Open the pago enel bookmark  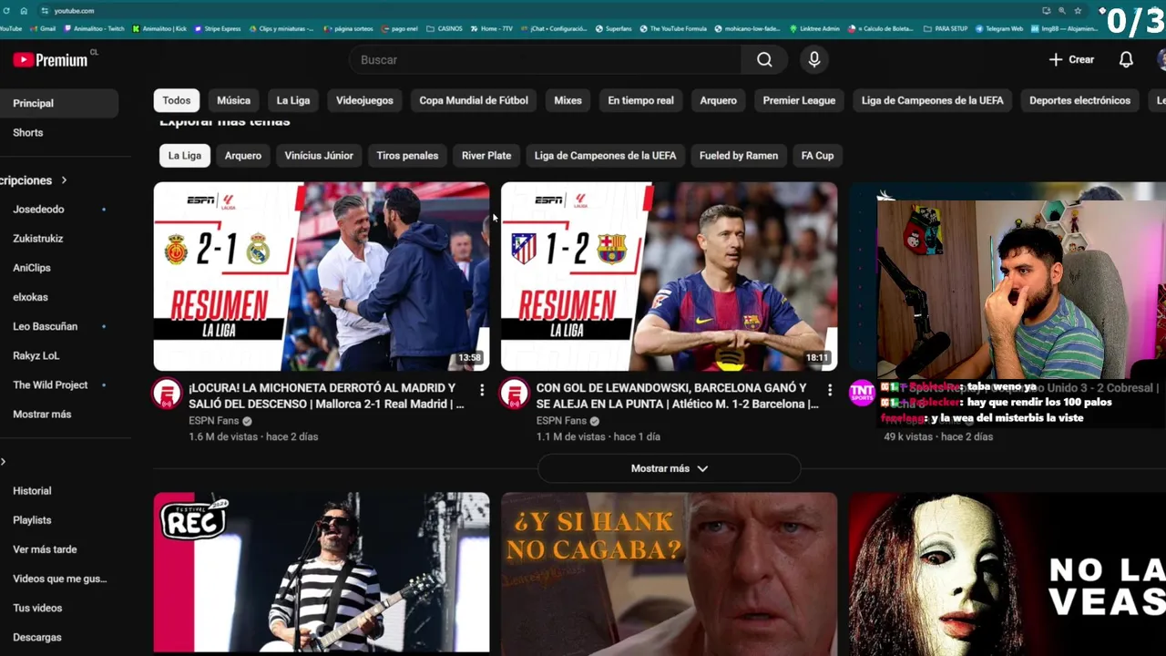pyautogui.click(x=399, y=28)
